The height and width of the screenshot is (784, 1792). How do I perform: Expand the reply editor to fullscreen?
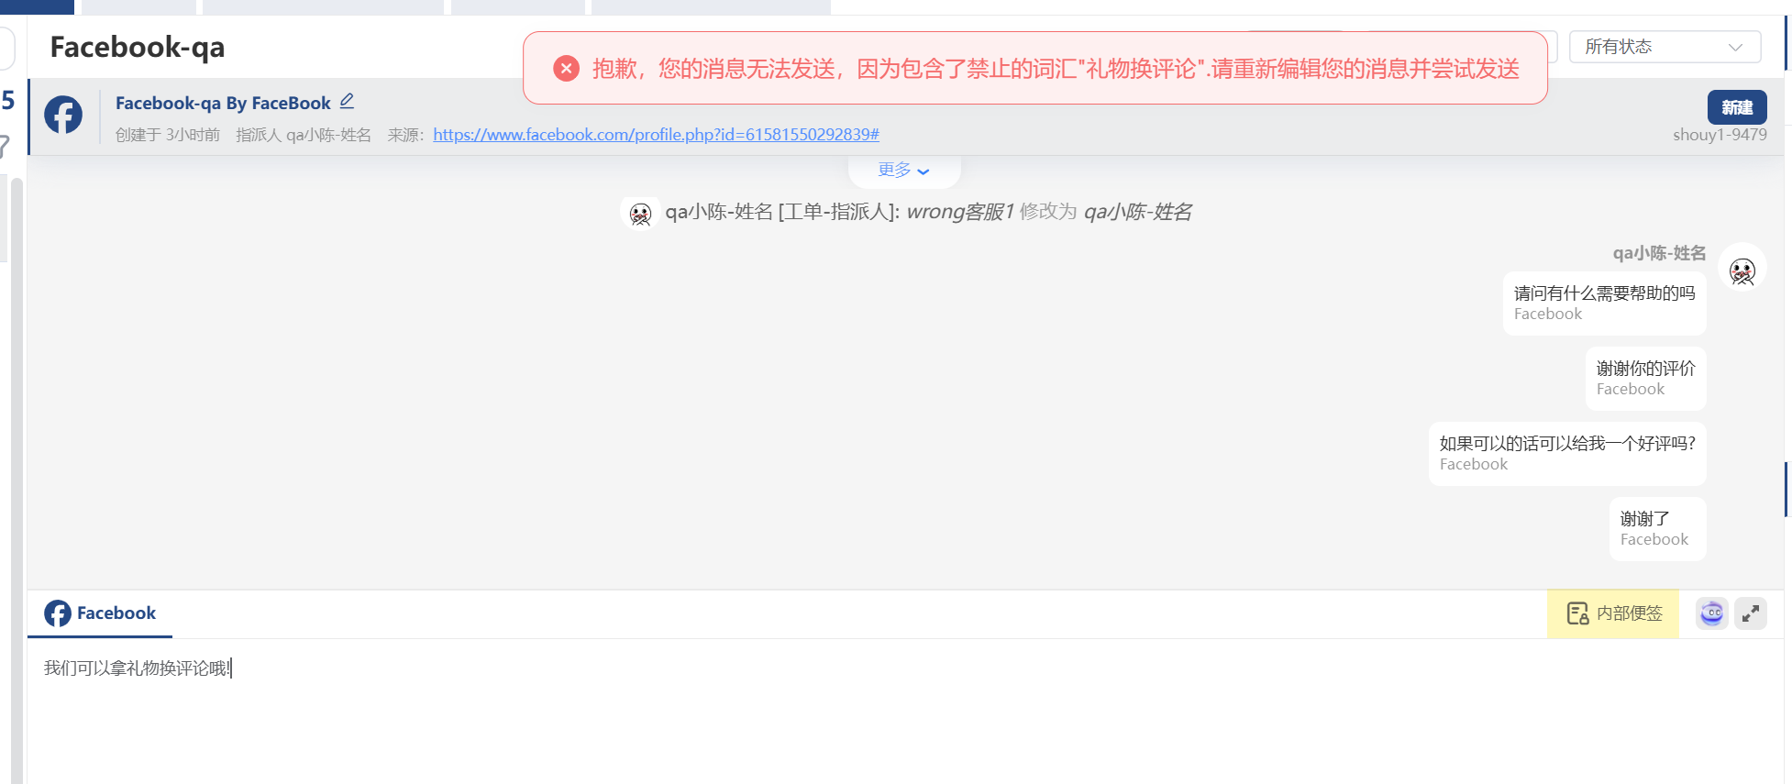click(x=1751, y=613)
